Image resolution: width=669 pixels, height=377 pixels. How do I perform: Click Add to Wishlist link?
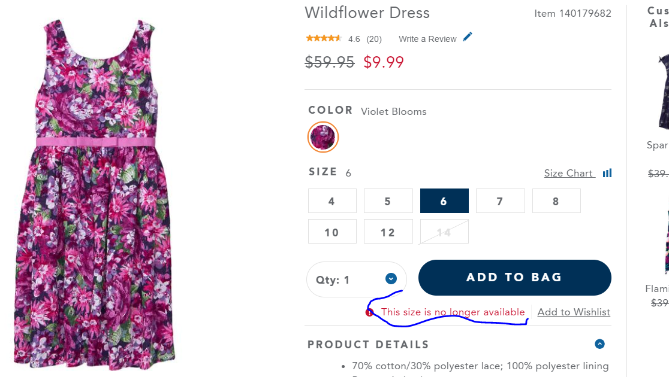coord(574,312)
